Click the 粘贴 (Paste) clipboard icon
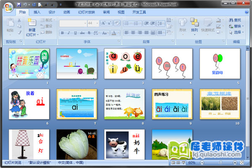 (x=10, y=23)
